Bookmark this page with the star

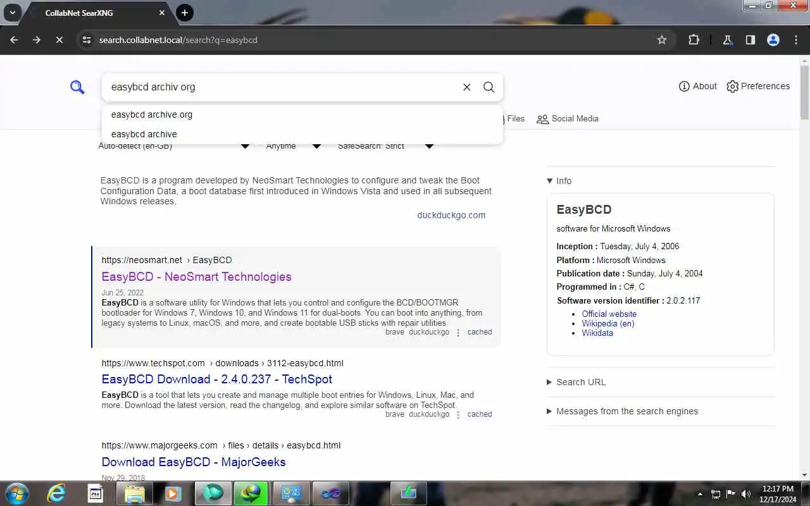point(662,40)
